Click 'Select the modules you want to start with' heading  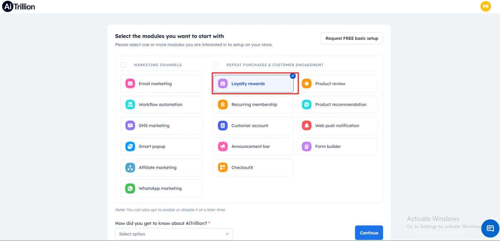tap(170, 36)
